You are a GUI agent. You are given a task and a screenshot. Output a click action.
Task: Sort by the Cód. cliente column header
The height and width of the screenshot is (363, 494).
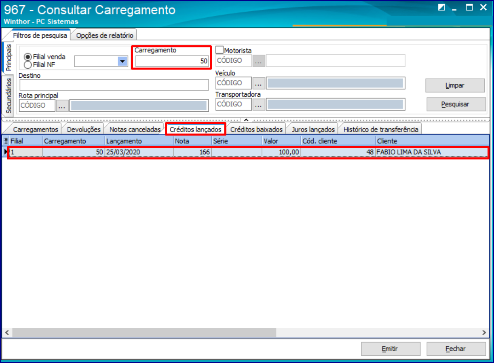click(x=338, y=141)
